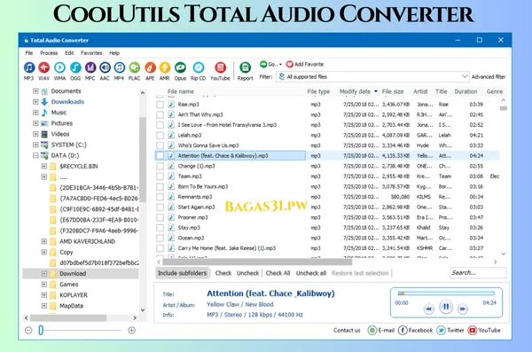Open the Rip CD tool

(x=198, y=67)
